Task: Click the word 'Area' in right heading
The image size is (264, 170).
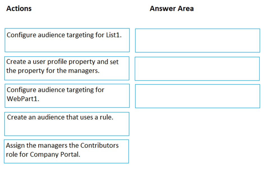Action: tap(186, 9)
